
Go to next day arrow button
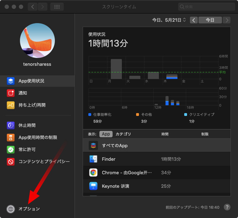tap(227, 20)
